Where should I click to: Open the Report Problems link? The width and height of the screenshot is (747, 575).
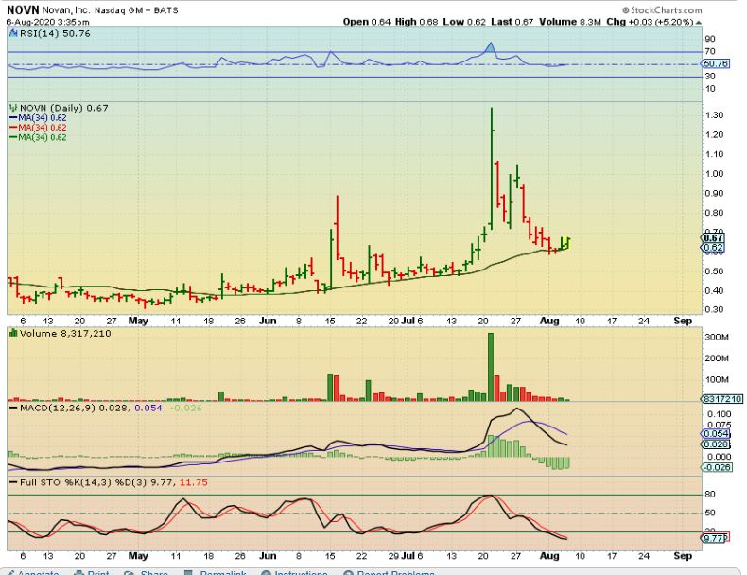point(395,572)
